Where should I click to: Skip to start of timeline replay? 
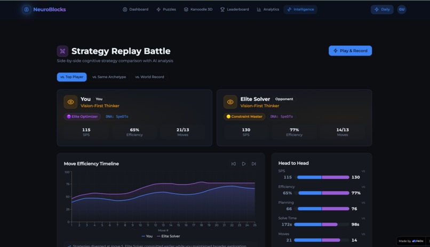pyautogui.click(x=233, y=164)
